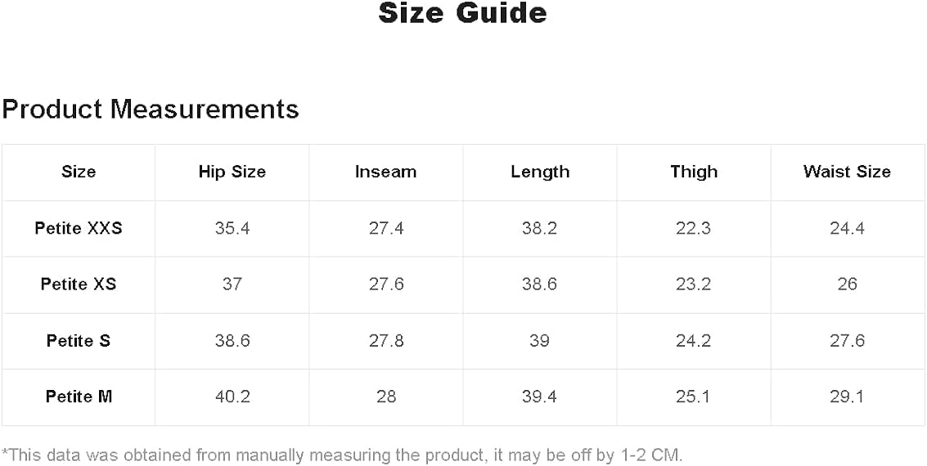Click the Petite M row label

(79, 397)
